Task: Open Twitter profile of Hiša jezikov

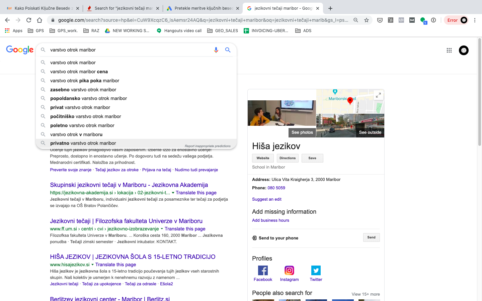Action: (x=316, y=274)
